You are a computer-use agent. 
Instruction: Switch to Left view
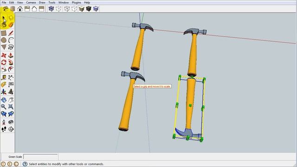pyautogui.click(x=41, y=9)
